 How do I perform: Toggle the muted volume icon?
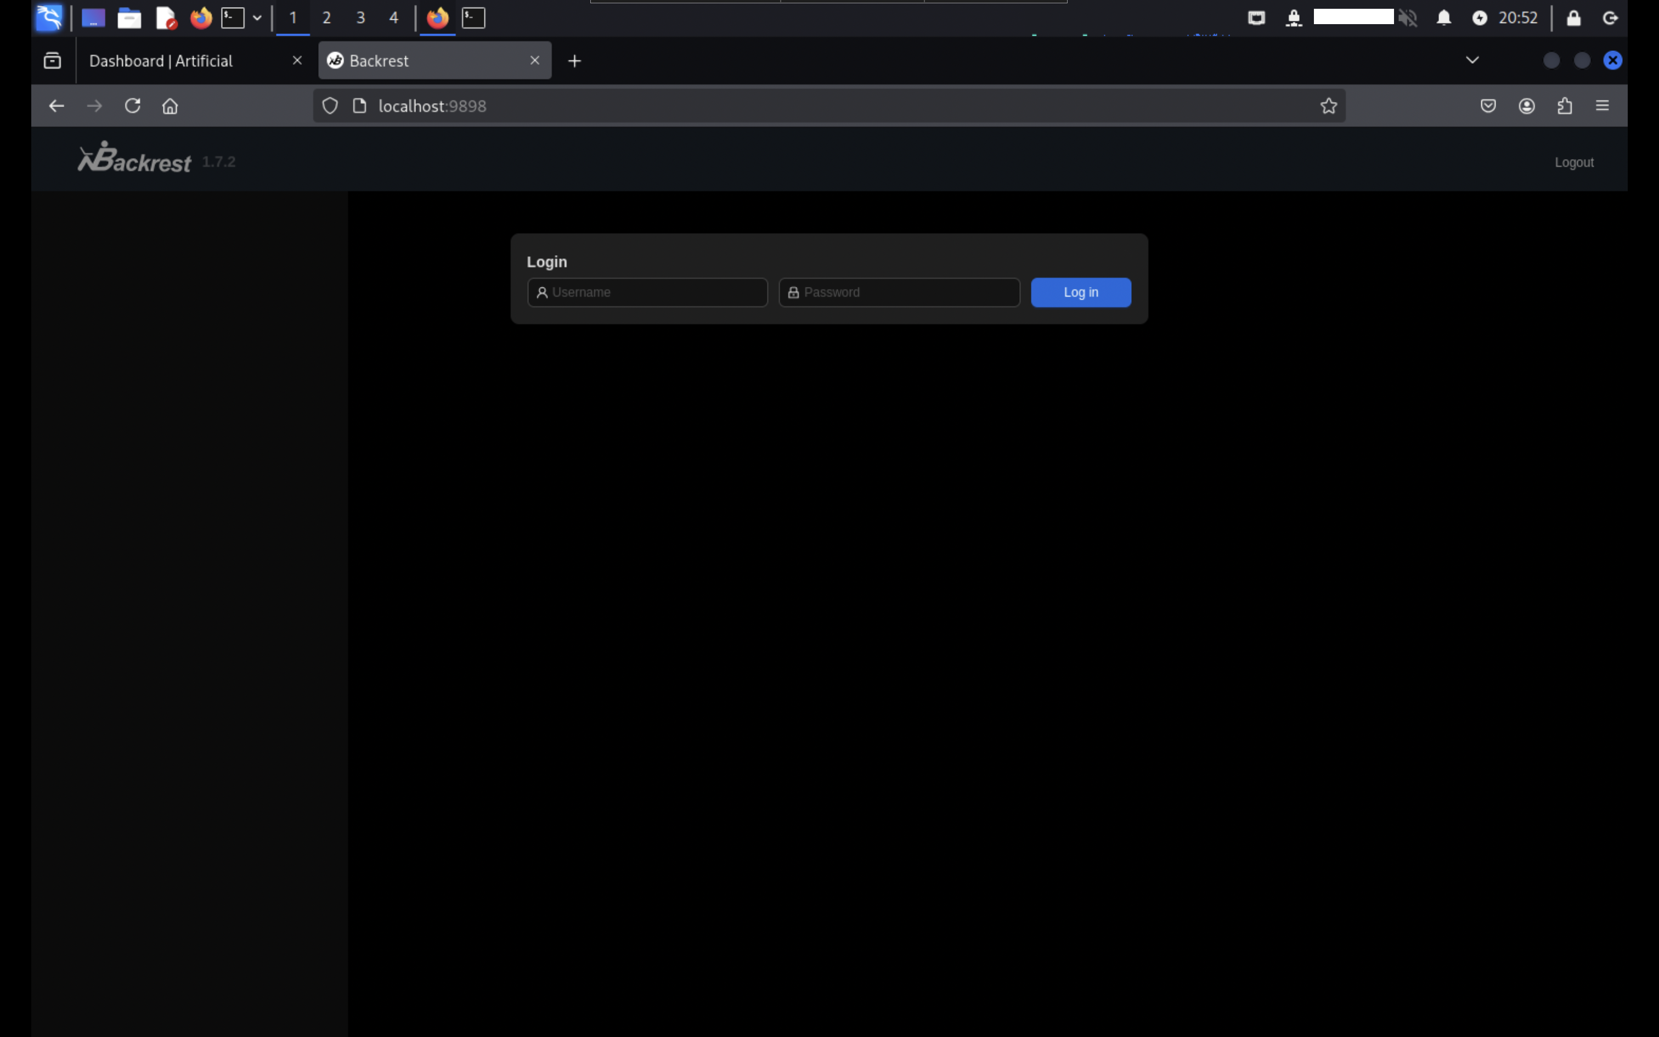tap(1407, 18)
